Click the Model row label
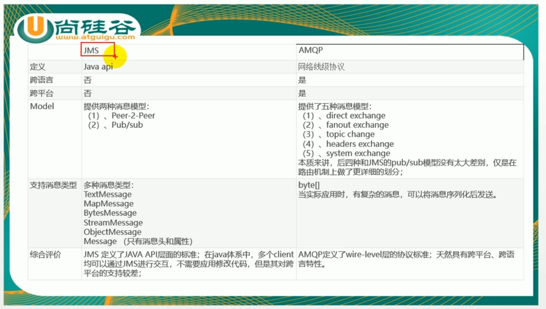 pyautogui.click(x=42, y=106)
